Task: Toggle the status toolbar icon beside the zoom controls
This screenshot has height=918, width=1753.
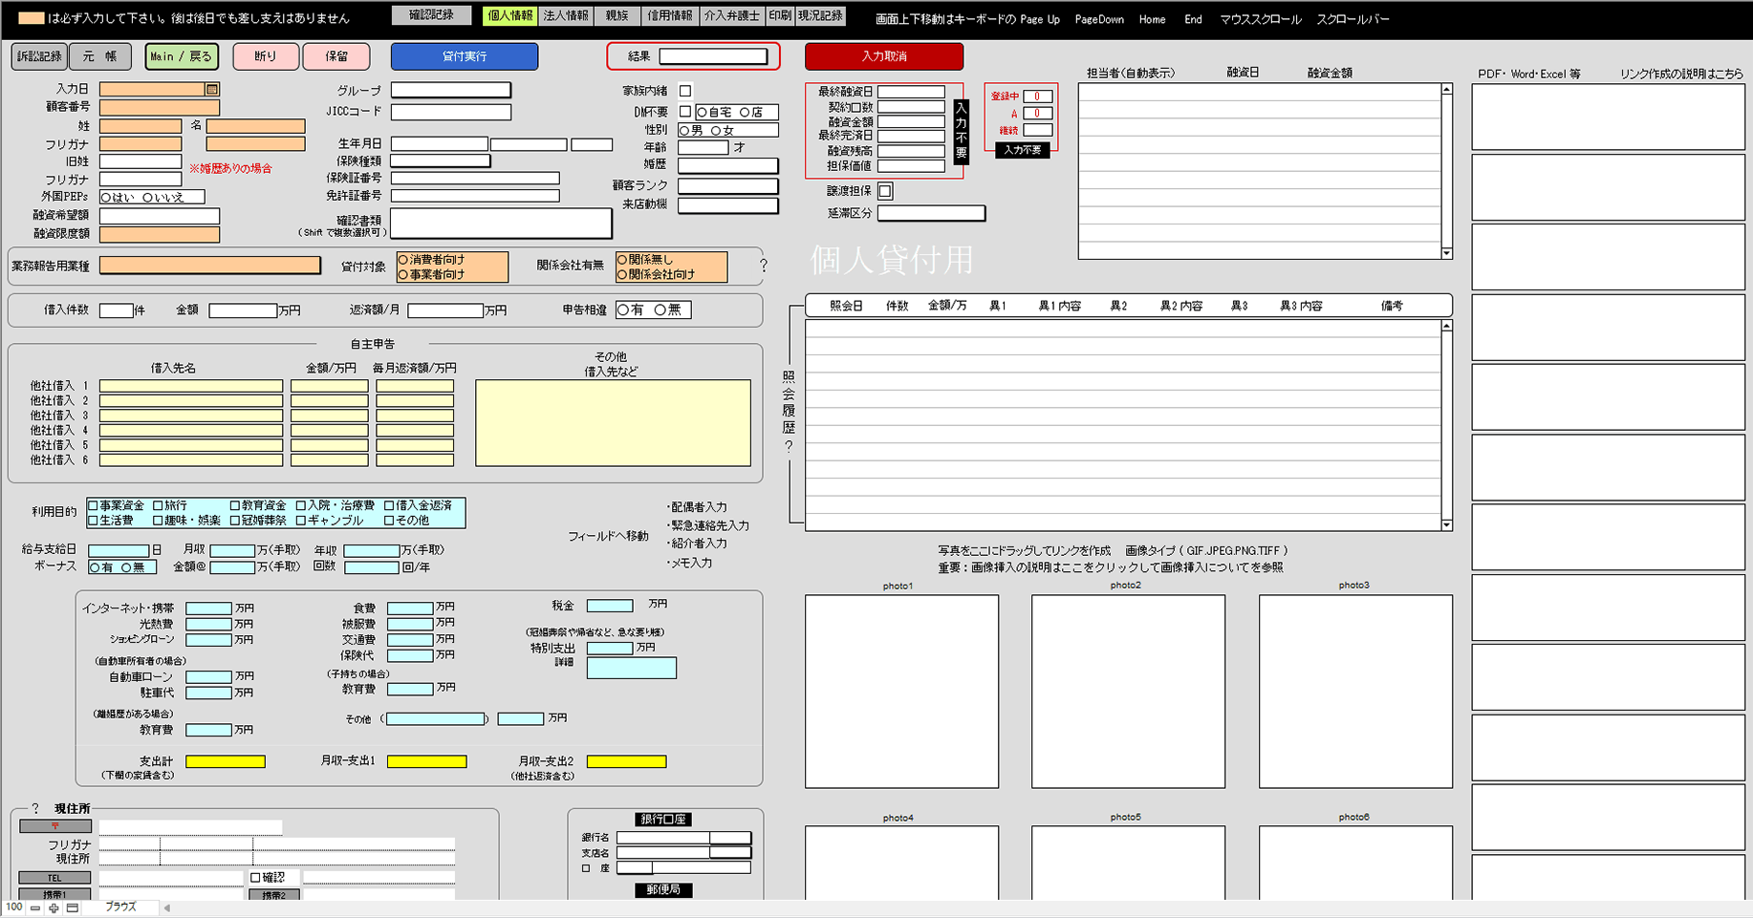Action: pos(73,907)
